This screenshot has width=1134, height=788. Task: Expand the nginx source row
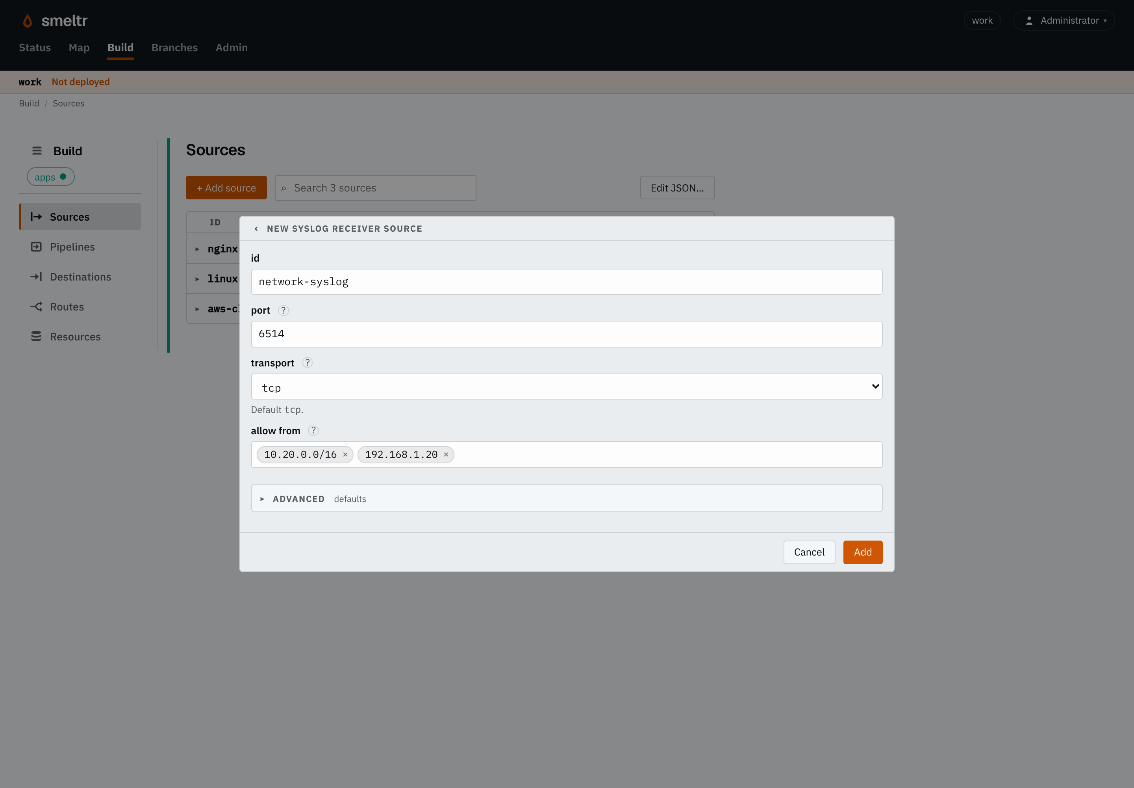197,249
